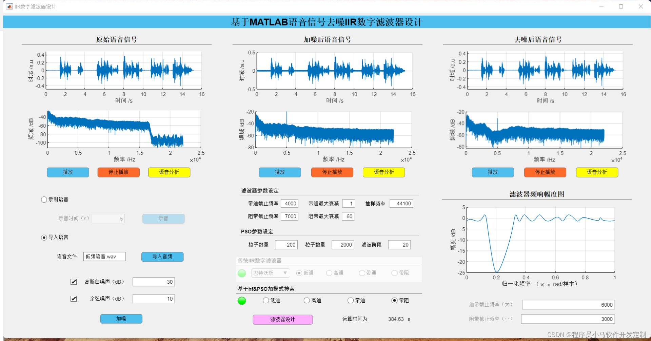Run 语音分析 on the original signal

(169, 172)
